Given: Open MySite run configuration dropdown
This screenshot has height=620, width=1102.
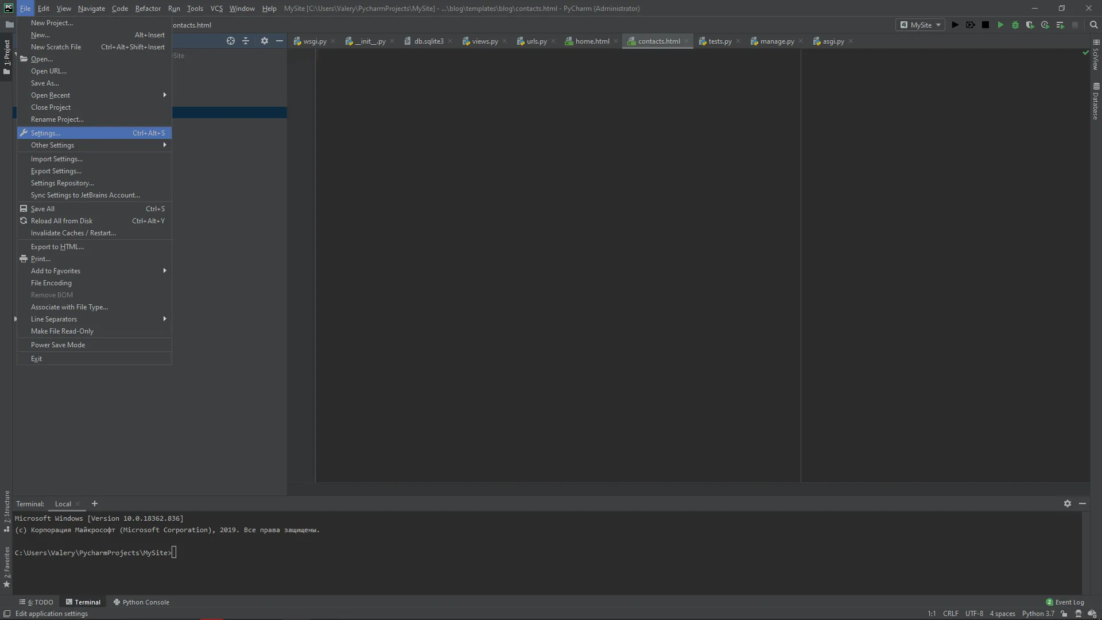Looking at the screenshot, I should (921, 25).
